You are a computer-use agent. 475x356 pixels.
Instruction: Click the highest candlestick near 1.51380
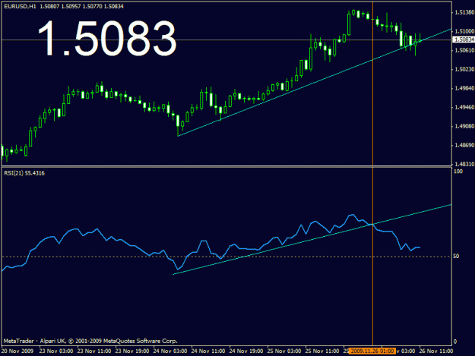coord(353,12)
